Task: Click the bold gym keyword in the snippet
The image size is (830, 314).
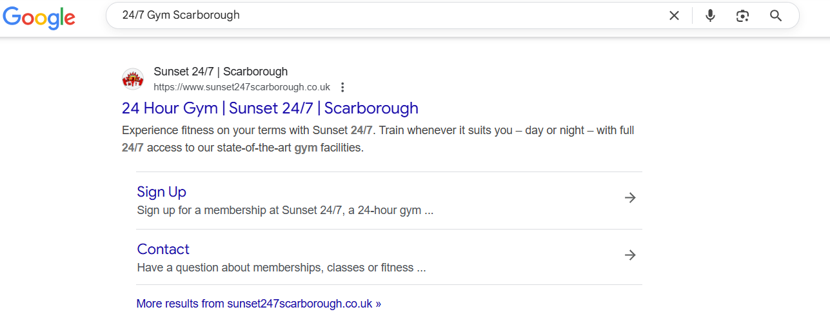Action: pyautogui.click(x=306, y=148)
